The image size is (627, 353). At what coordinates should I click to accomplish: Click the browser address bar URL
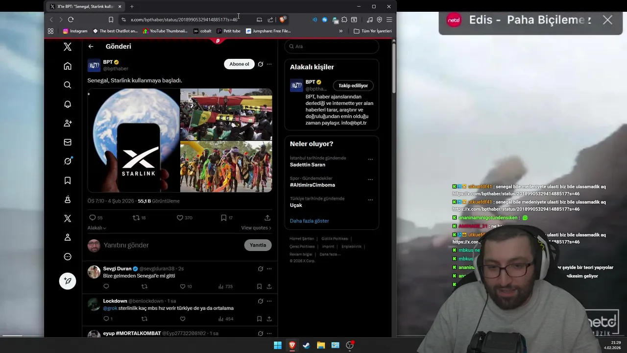[x=184, y=20]
